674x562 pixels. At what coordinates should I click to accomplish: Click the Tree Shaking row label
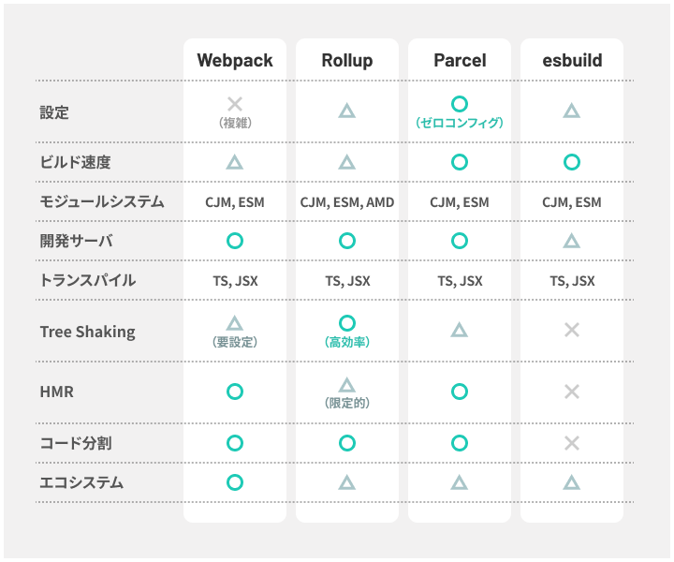coord(88,332)
